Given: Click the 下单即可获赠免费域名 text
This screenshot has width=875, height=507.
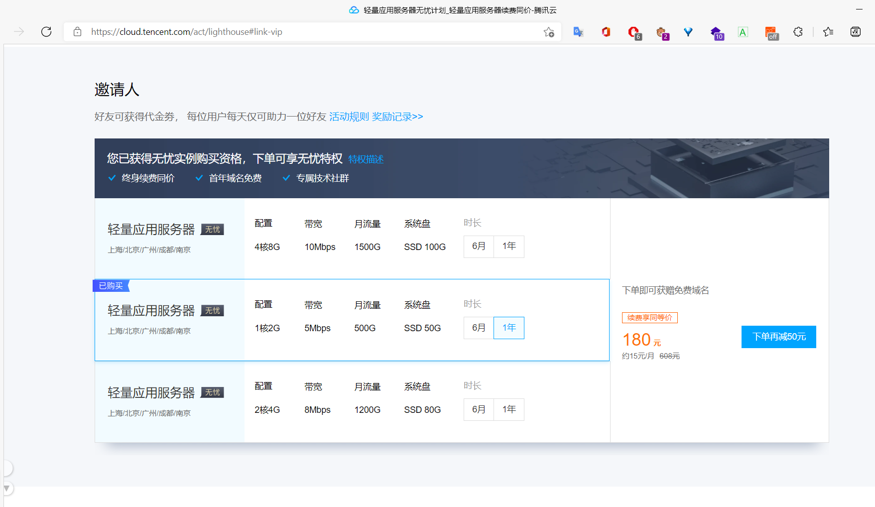Looking at the screenshot, I should [665, 290].
